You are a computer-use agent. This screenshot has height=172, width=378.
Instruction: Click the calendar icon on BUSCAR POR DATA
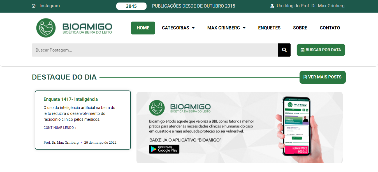tap(302, 50)
